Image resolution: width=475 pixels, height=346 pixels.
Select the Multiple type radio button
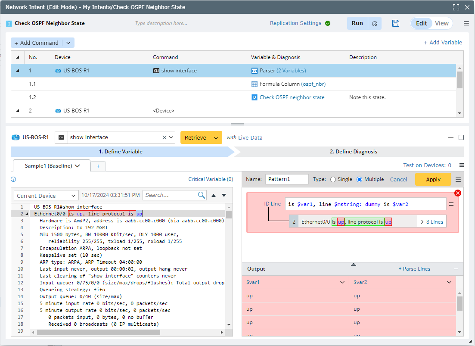tap(360, 179)
